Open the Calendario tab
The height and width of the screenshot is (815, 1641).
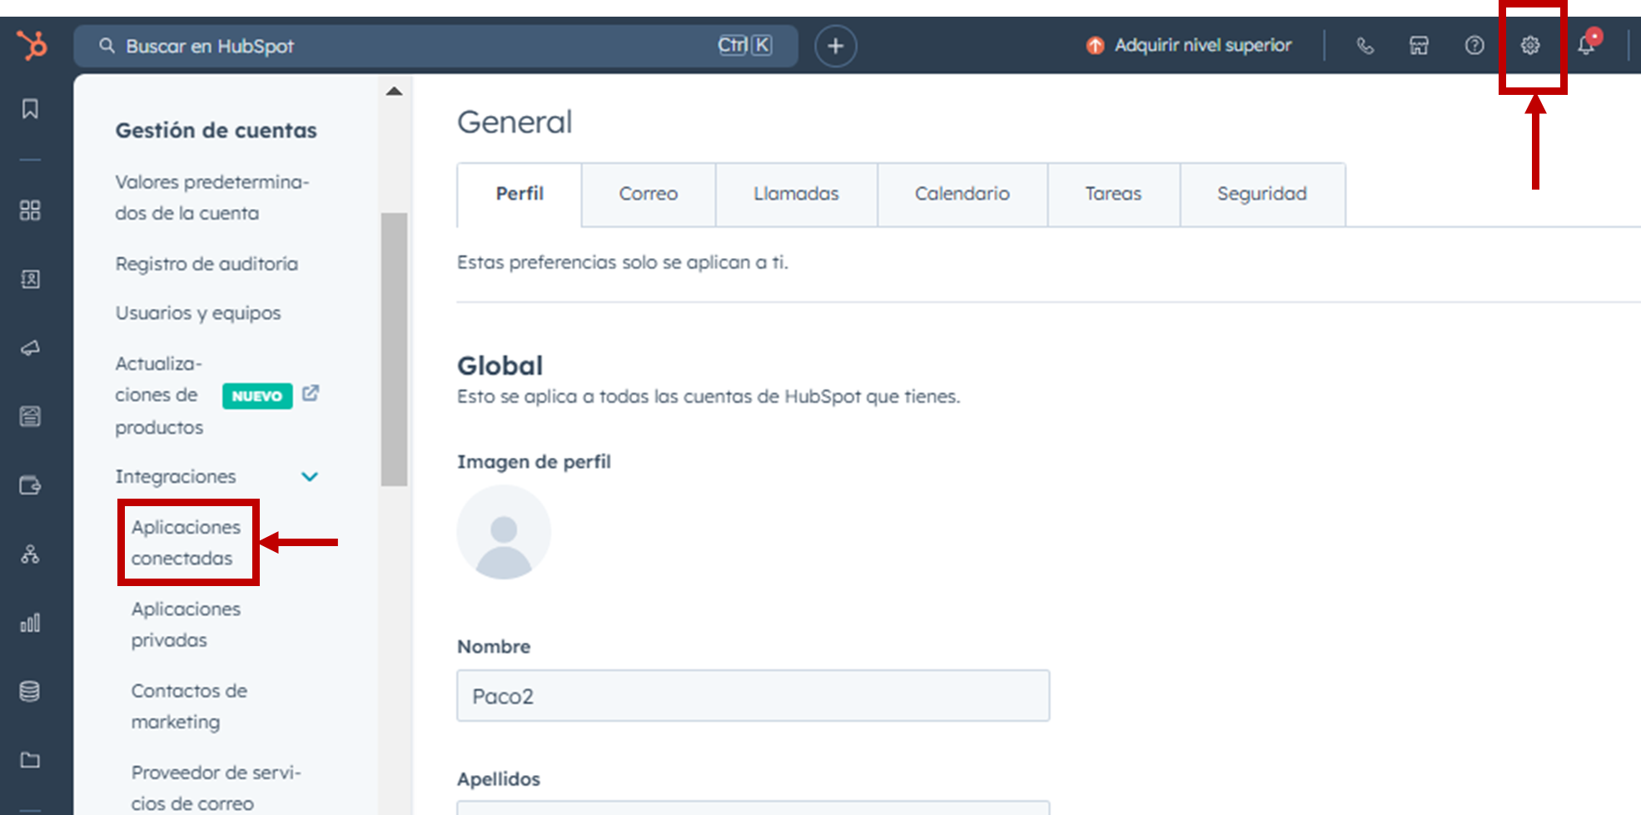(x=962, y=194)
